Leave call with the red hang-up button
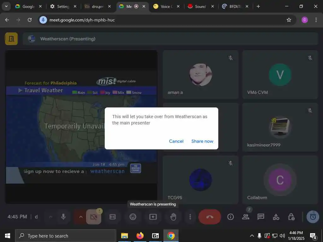This screenshot has width=323, height=242. point(209,217)
